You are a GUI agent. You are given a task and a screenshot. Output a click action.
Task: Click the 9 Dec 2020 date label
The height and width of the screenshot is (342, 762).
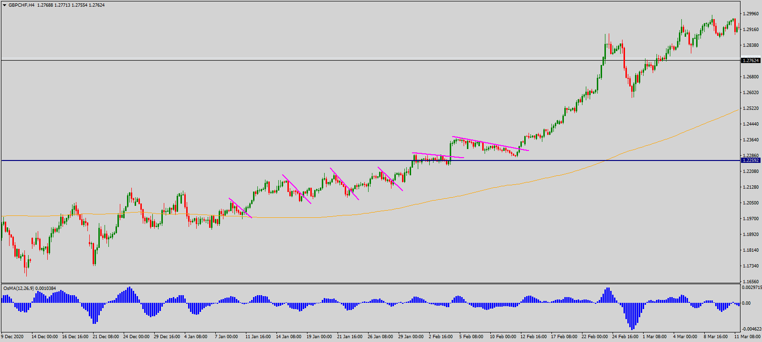click(13, 337)
